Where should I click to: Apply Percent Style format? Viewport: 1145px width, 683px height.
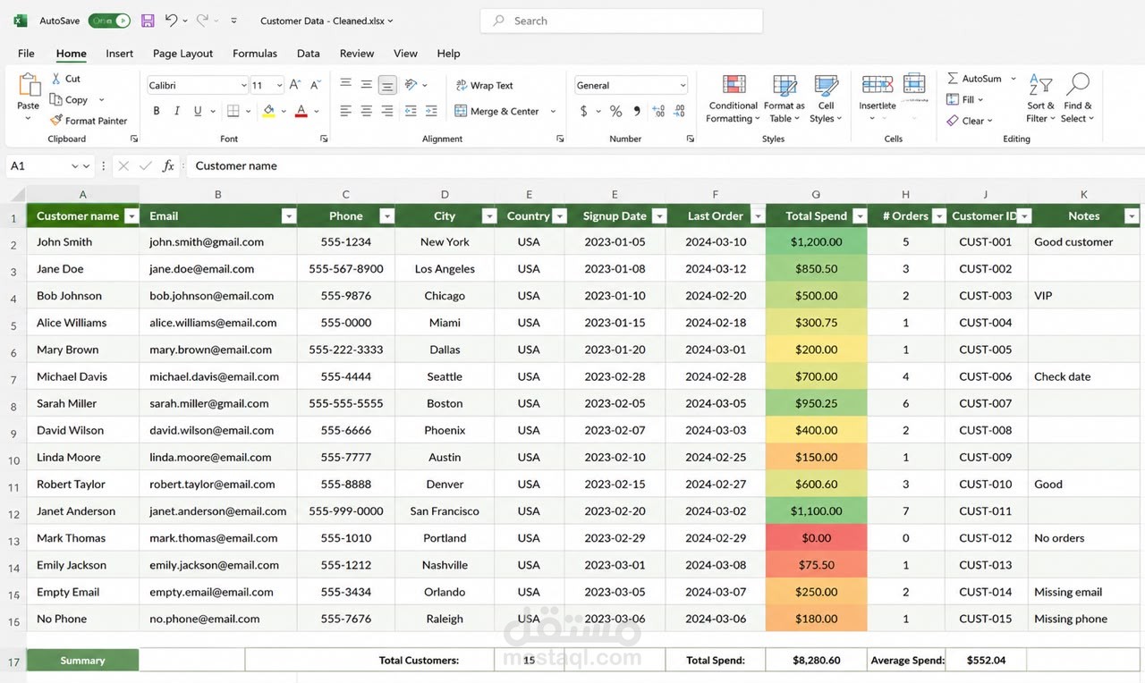(615, 111)
